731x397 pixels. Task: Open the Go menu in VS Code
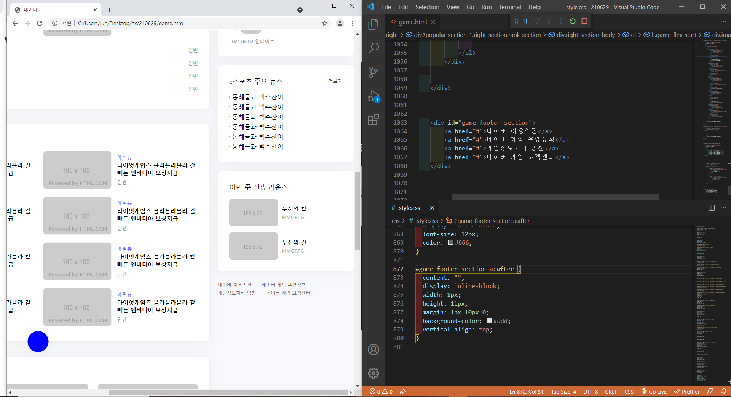[470, 7]
